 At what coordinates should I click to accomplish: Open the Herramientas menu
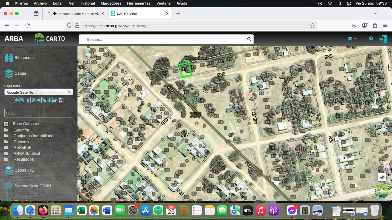[139, 3]
